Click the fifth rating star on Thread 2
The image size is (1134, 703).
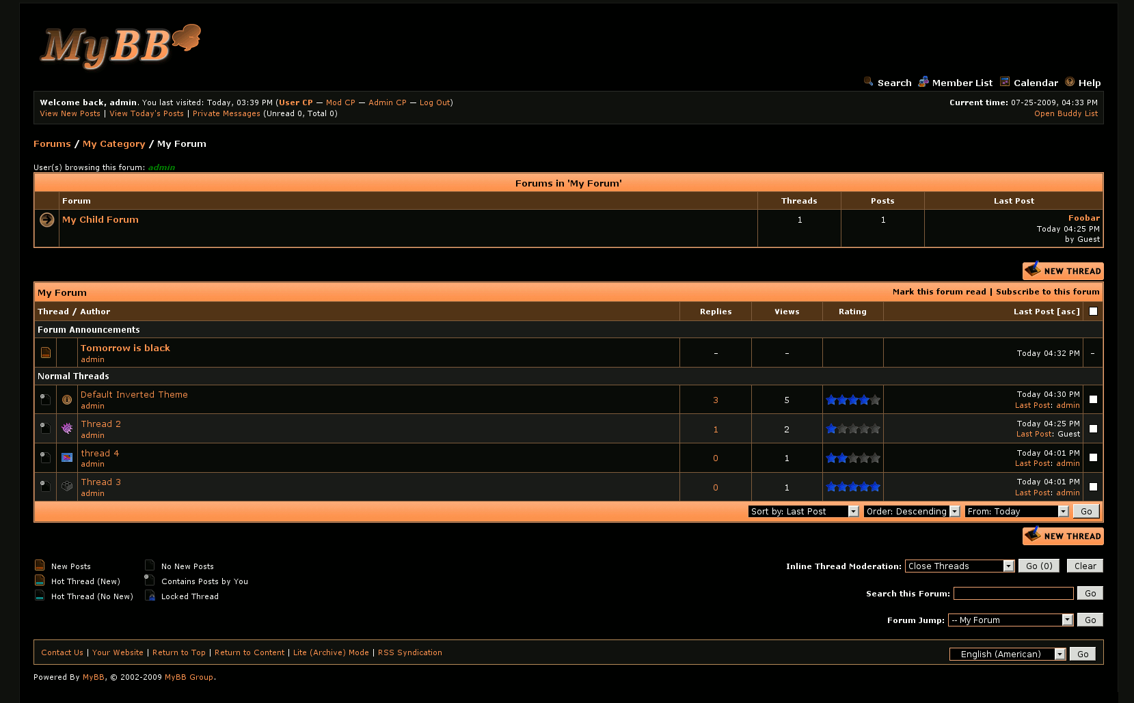(875, 429)
